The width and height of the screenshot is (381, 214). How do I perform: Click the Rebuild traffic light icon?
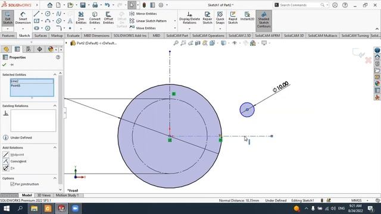(x=144, y=5)
